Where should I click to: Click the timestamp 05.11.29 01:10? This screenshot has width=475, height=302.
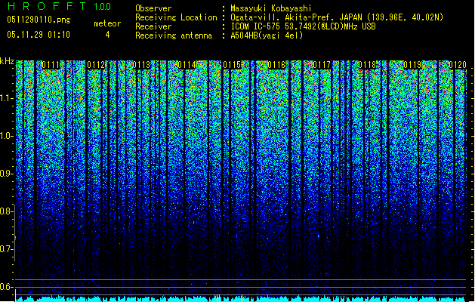[x=39, y=35]
